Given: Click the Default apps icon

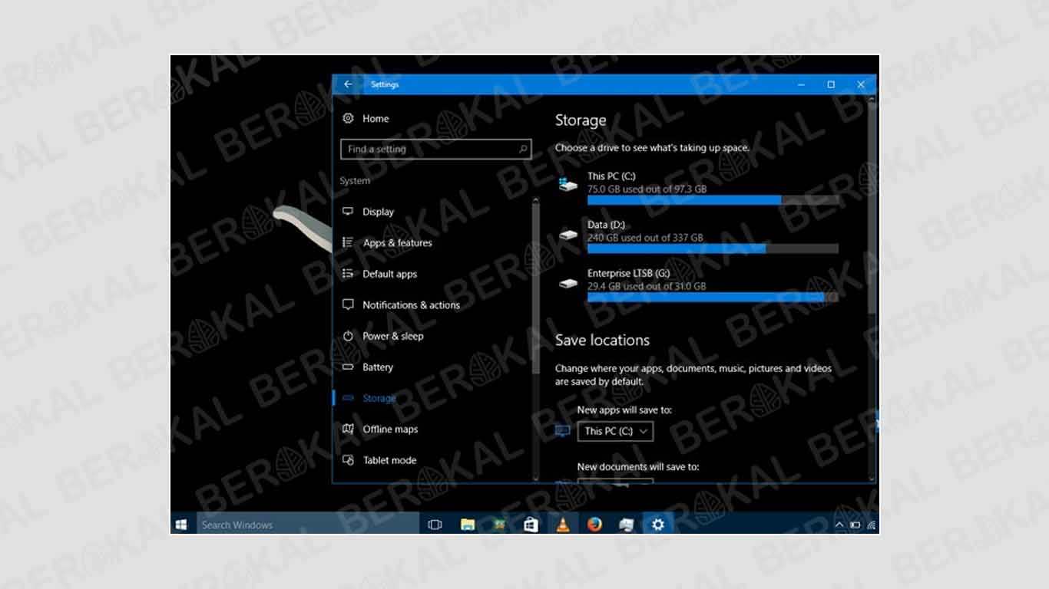Looking at the screenshot, I should 348,274.
